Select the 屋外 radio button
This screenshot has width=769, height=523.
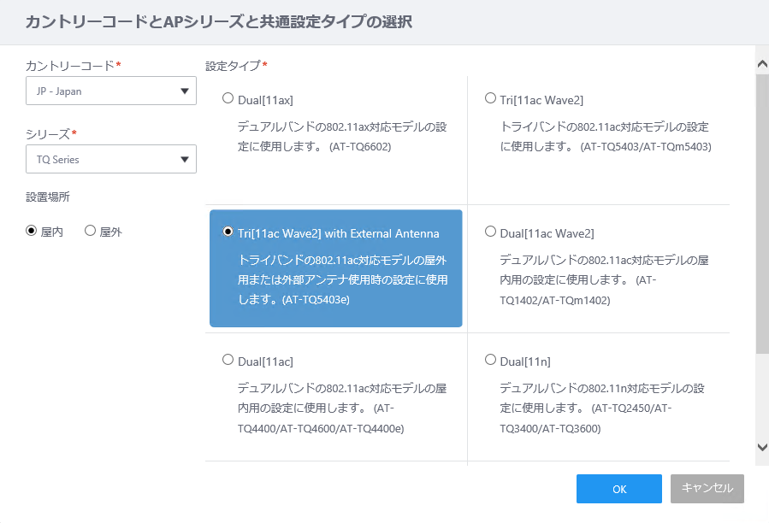[90, 231]
